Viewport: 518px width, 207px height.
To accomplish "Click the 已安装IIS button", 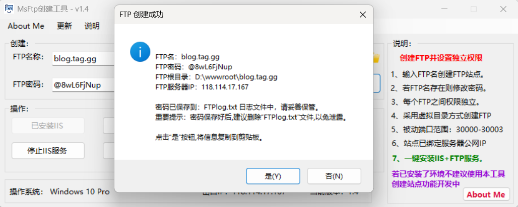I will [48, 126].
